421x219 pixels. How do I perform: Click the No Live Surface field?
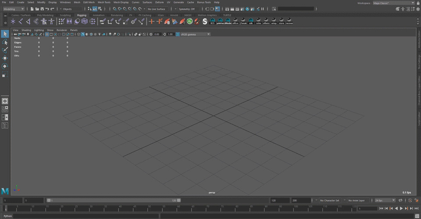pyautogui.click(x=157, y=9)
